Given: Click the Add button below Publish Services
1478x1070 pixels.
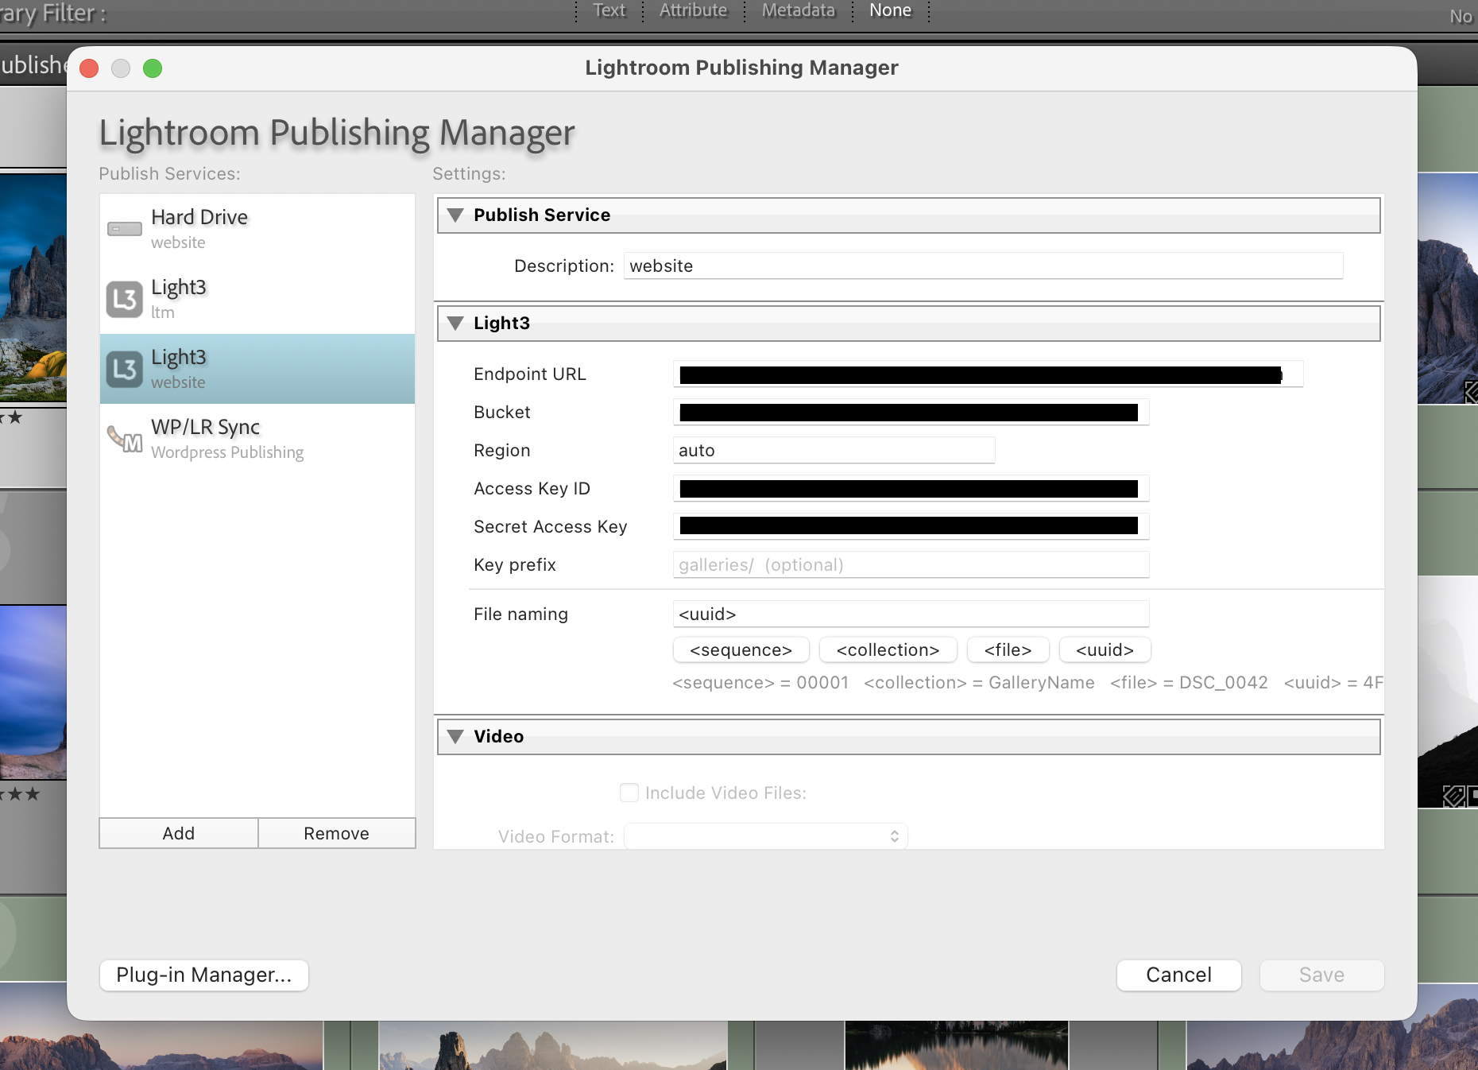Looking at the screenshot, I should (x=178, y=833).
